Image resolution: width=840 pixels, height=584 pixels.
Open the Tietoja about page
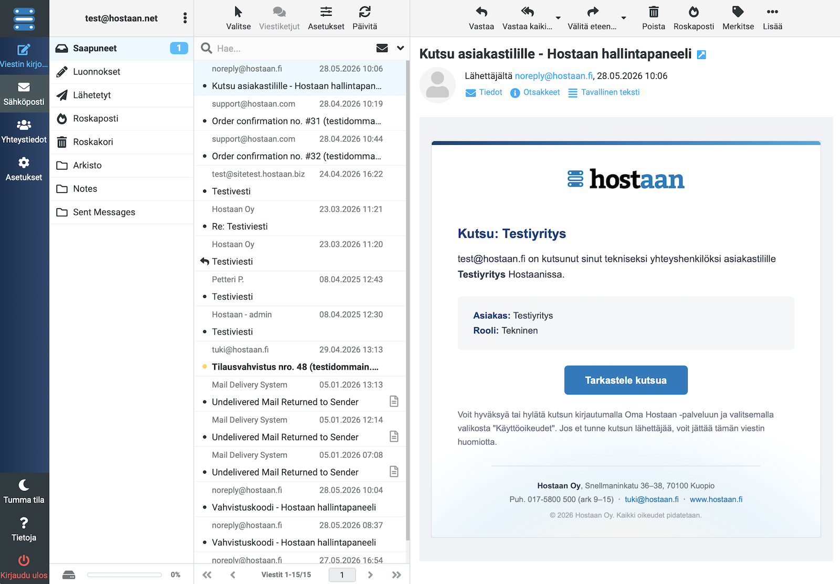point(24,529)
